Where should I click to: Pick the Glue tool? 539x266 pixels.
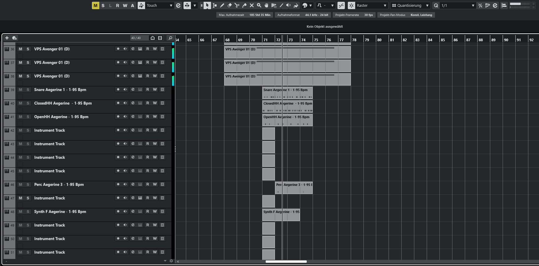(x=244, y=5)
